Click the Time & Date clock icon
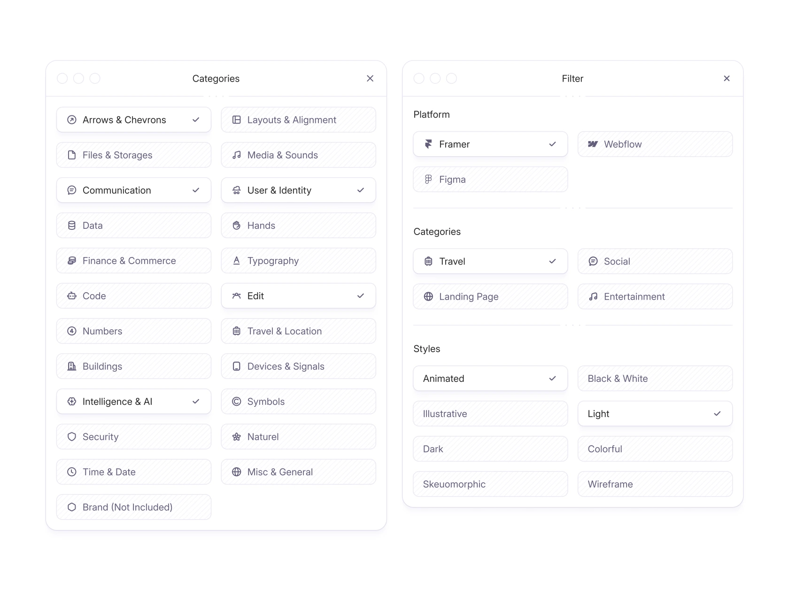 72,471
